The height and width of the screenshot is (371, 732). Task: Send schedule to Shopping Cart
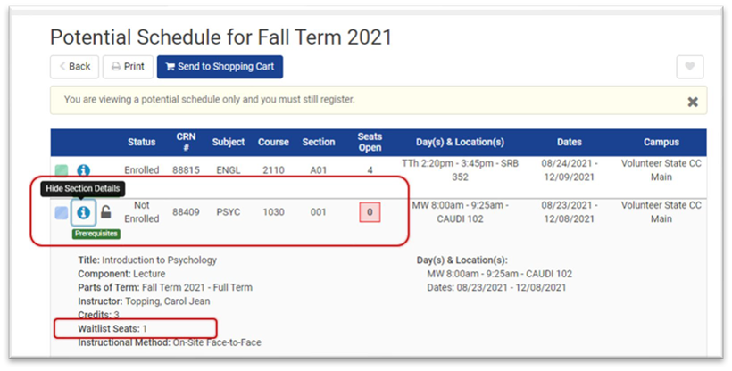click(x=220, y=67)
